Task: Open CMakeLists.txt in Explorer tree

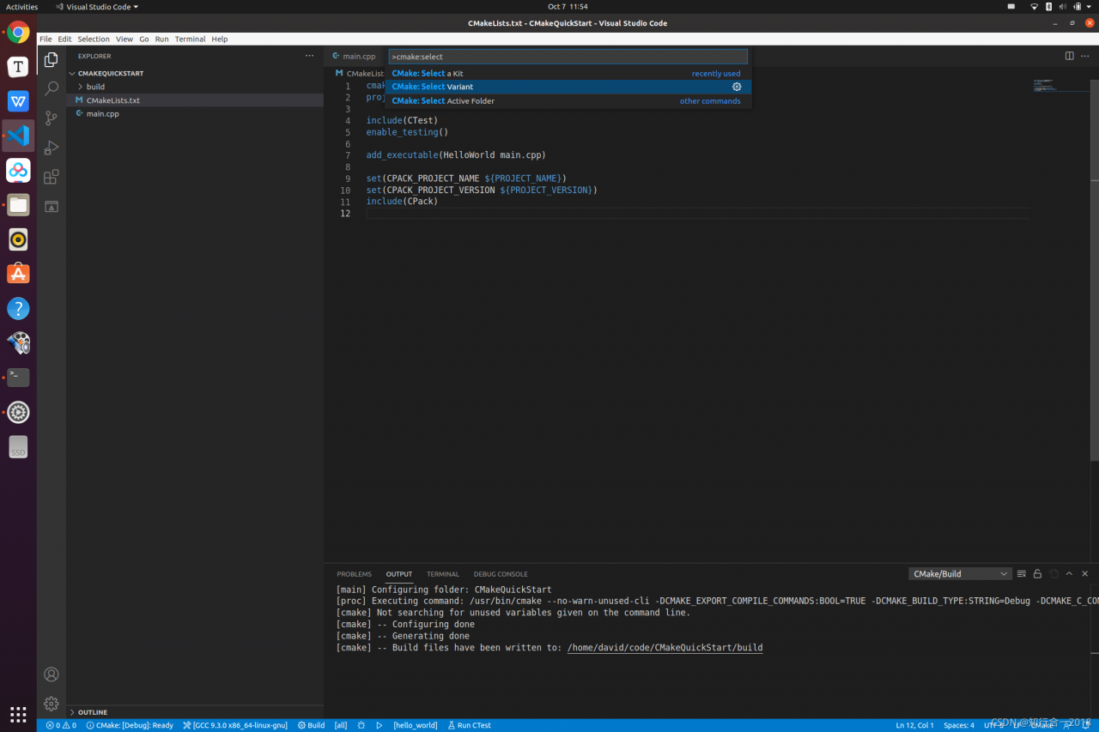Action: (195, 100)
